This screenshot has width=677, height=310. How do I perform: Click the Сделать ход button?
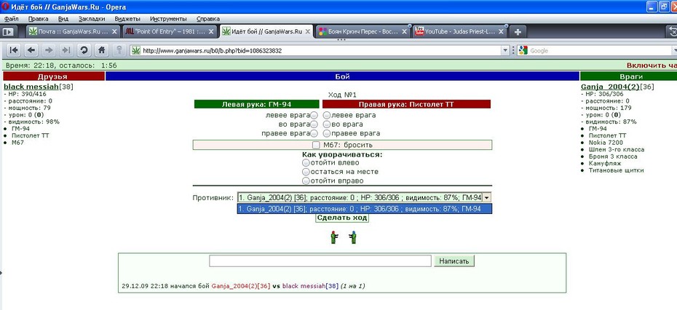[342, 218]
